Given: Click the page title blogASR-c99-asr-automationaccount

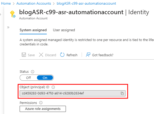Looking at the screenshot, I should (x=71, y=12).
